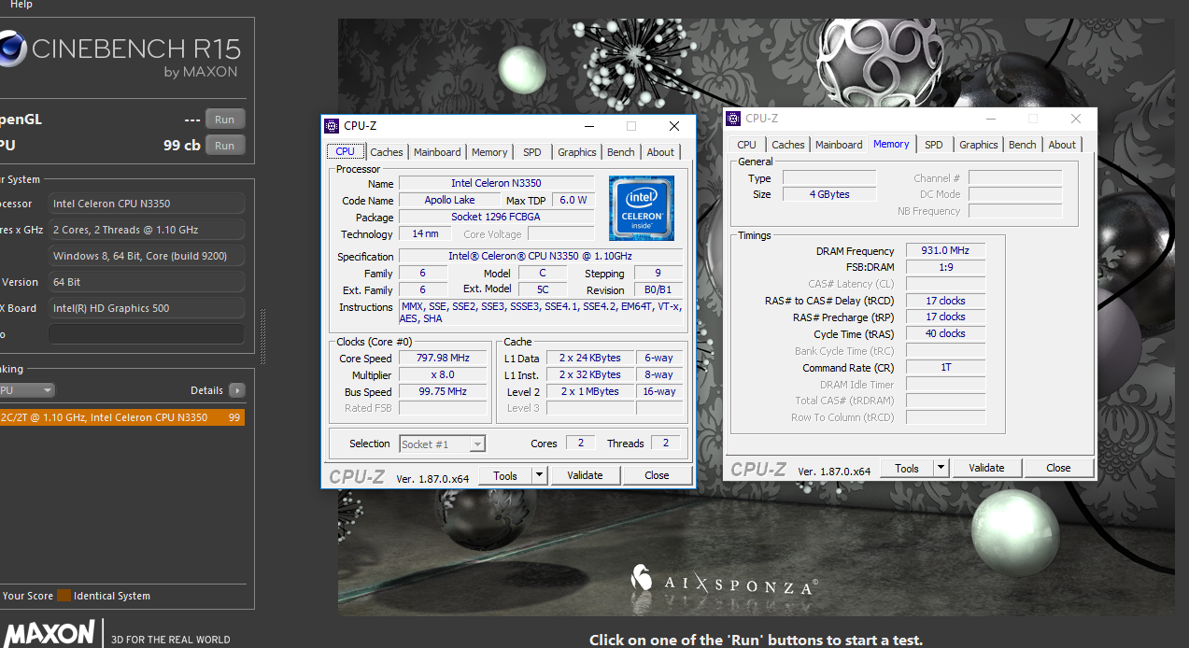The image size is (1189, 648).
Task: Select CPU tab in left CPU-Z window
Action: [345, 151]
